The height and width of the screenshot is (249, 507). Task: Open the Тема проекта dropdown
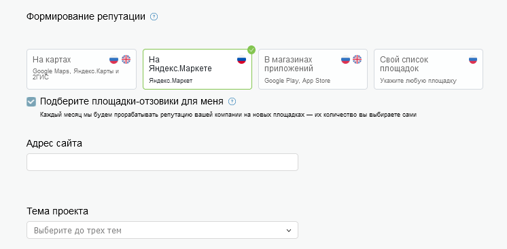pyautogui.click(x=162, y=230)
